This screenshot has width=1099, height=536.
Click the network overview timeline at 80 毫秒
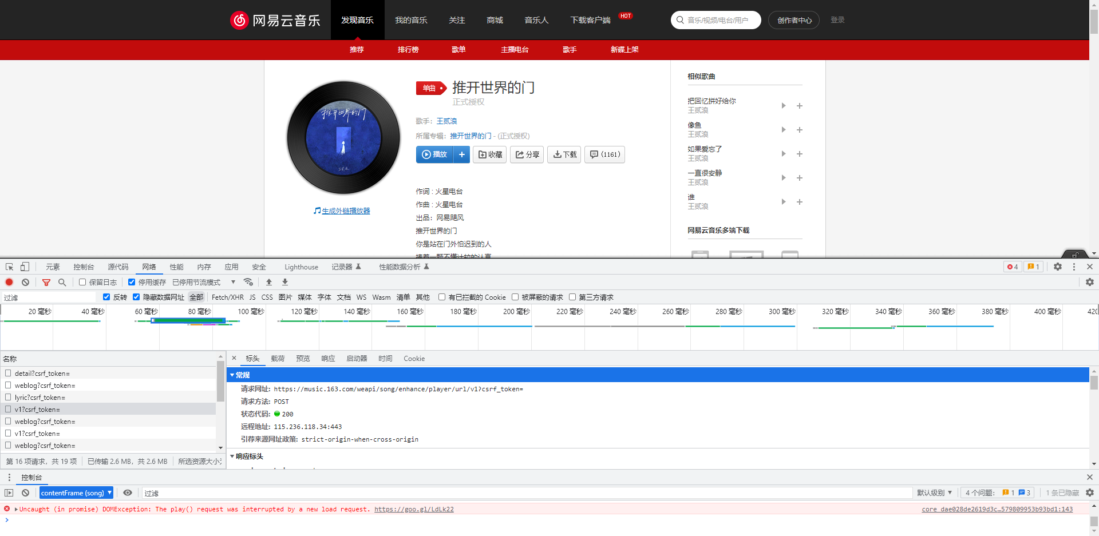(x=199, y=311)
